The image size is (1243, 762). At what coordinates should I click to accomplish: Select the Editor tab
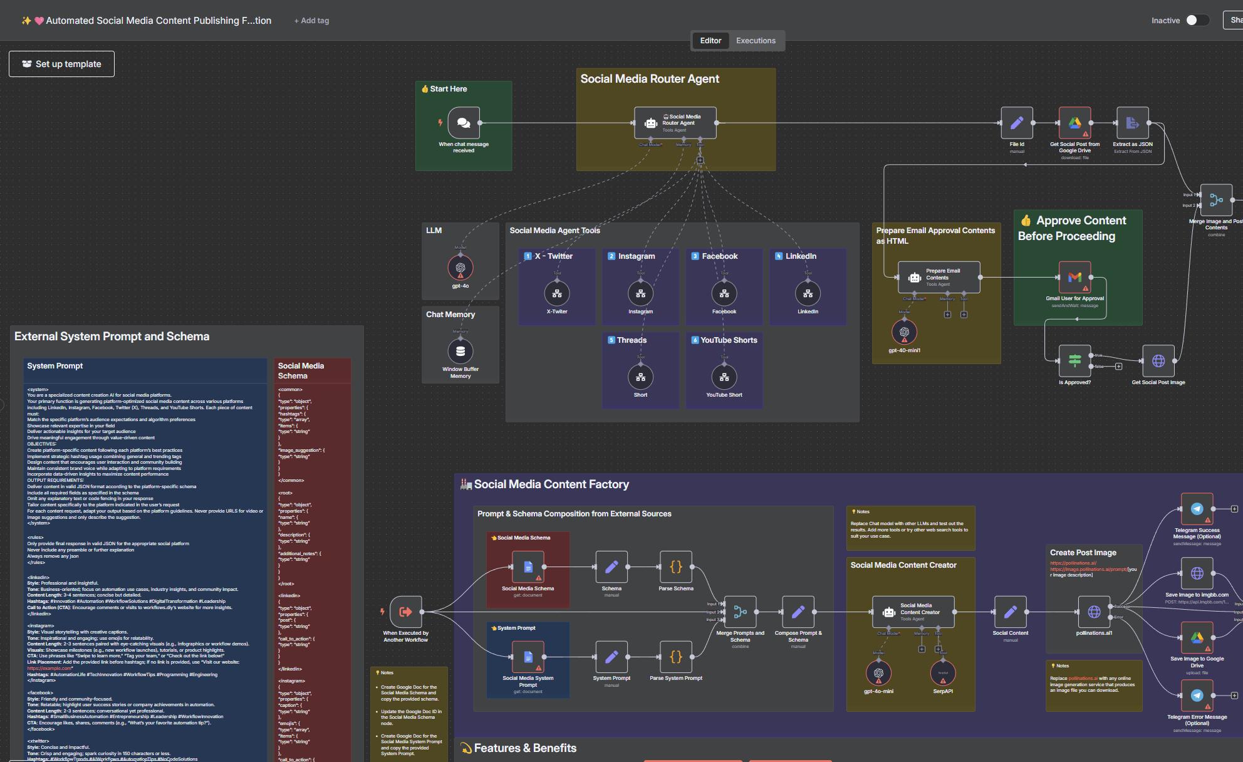(710, 41)
